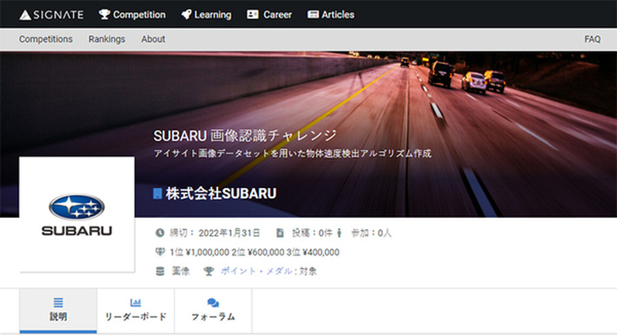Switch to the フォーラム tab
Viewport: 617px width, 336px height.
[x=213, y=311]
